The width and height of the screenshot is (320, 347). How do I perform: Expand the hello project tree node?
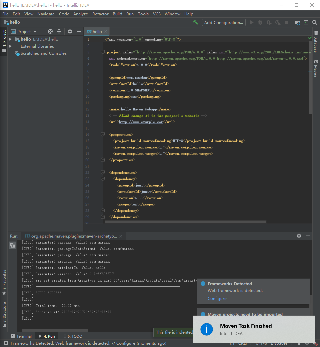coord(10,39)
